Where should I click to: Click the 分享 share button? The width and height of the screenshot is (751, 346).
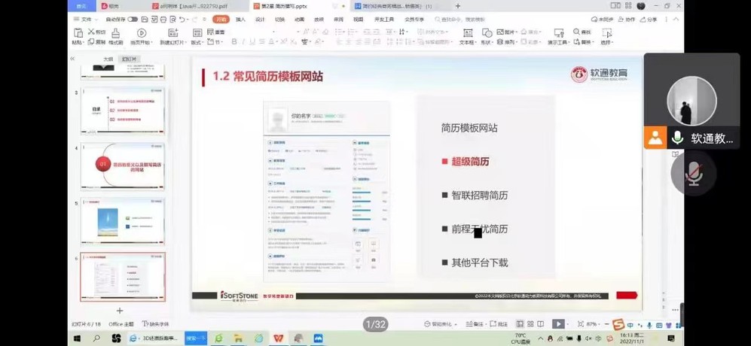tap(649, 20)
